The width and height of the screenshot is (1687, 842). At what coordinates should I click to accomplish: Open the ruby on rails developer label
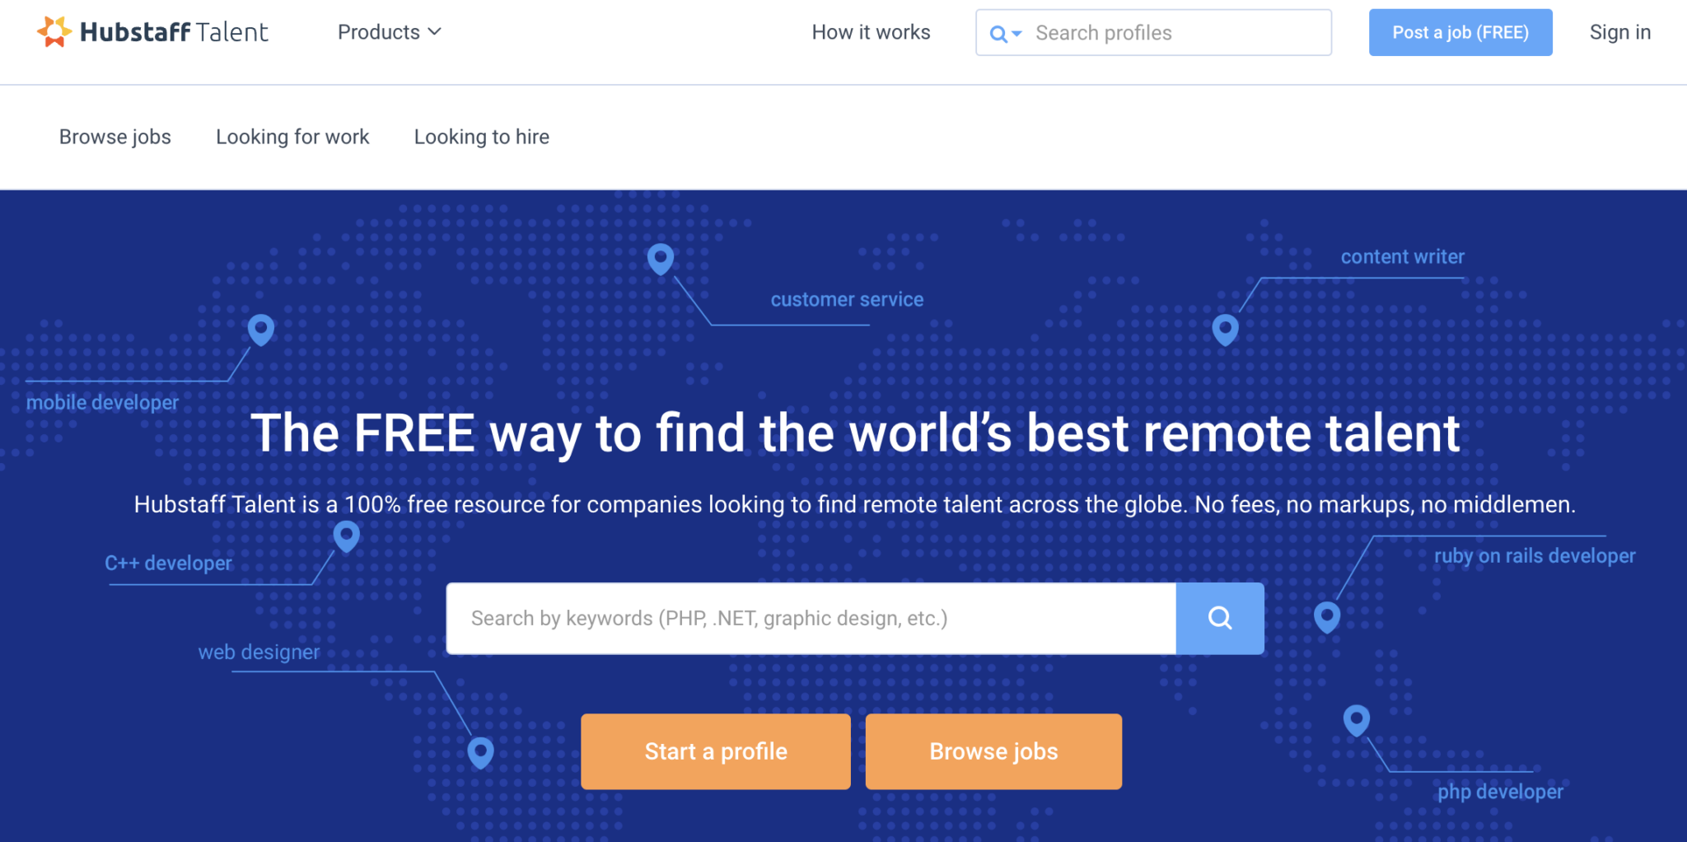[x=1535, y=556]
